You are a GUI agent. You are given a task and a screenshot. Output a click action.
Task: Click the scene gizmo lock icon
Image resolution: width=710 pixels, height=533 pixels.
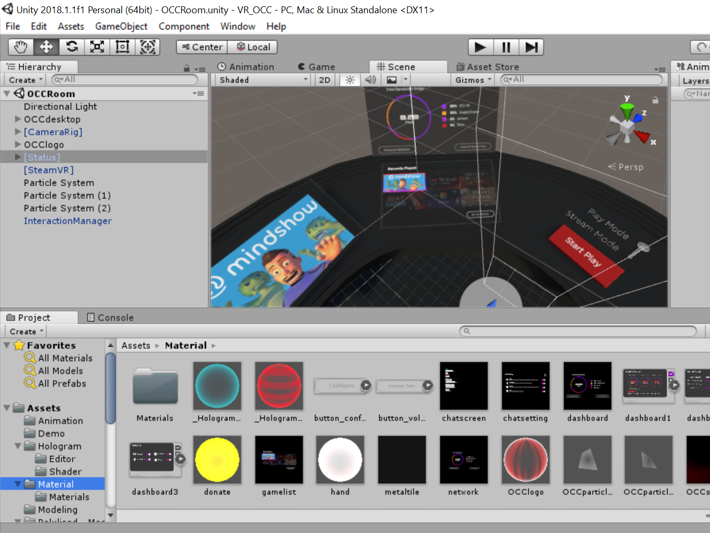(x=656, y=99)
